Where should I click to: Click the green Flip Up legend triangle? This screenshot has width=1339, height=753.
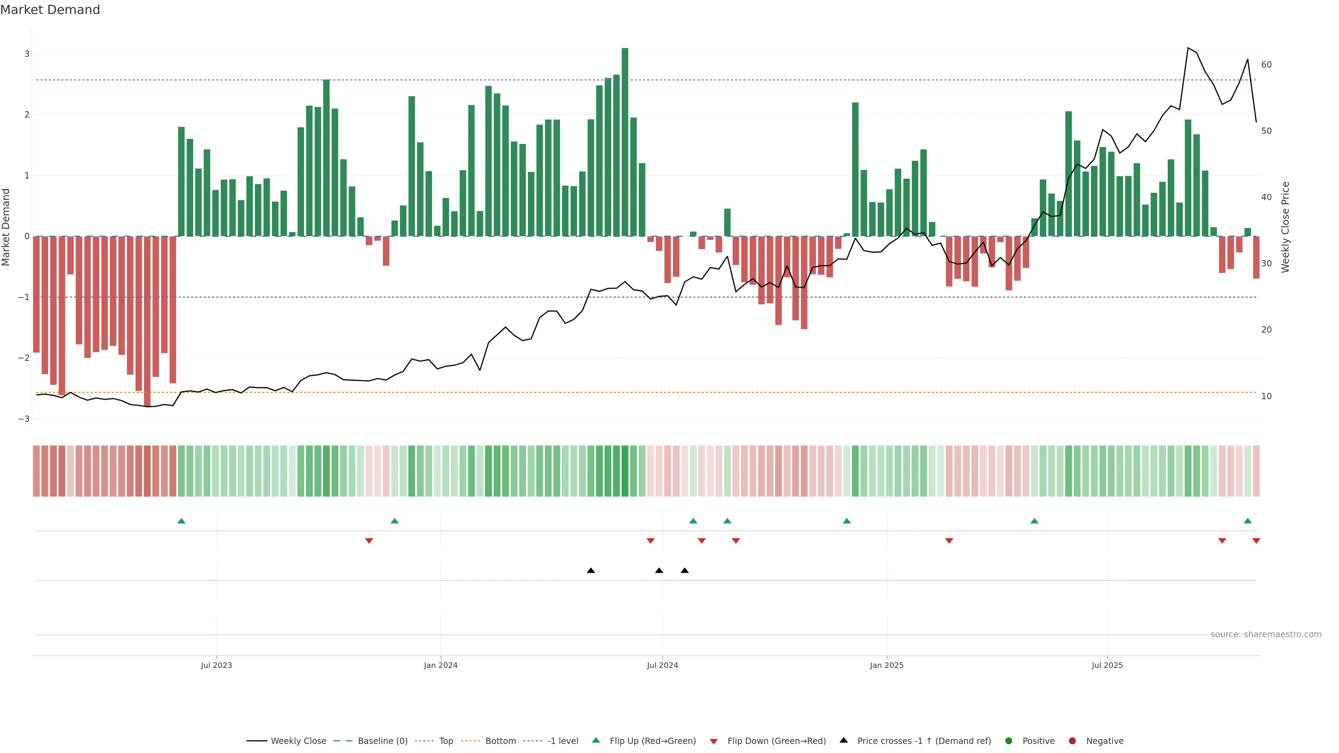596,740
